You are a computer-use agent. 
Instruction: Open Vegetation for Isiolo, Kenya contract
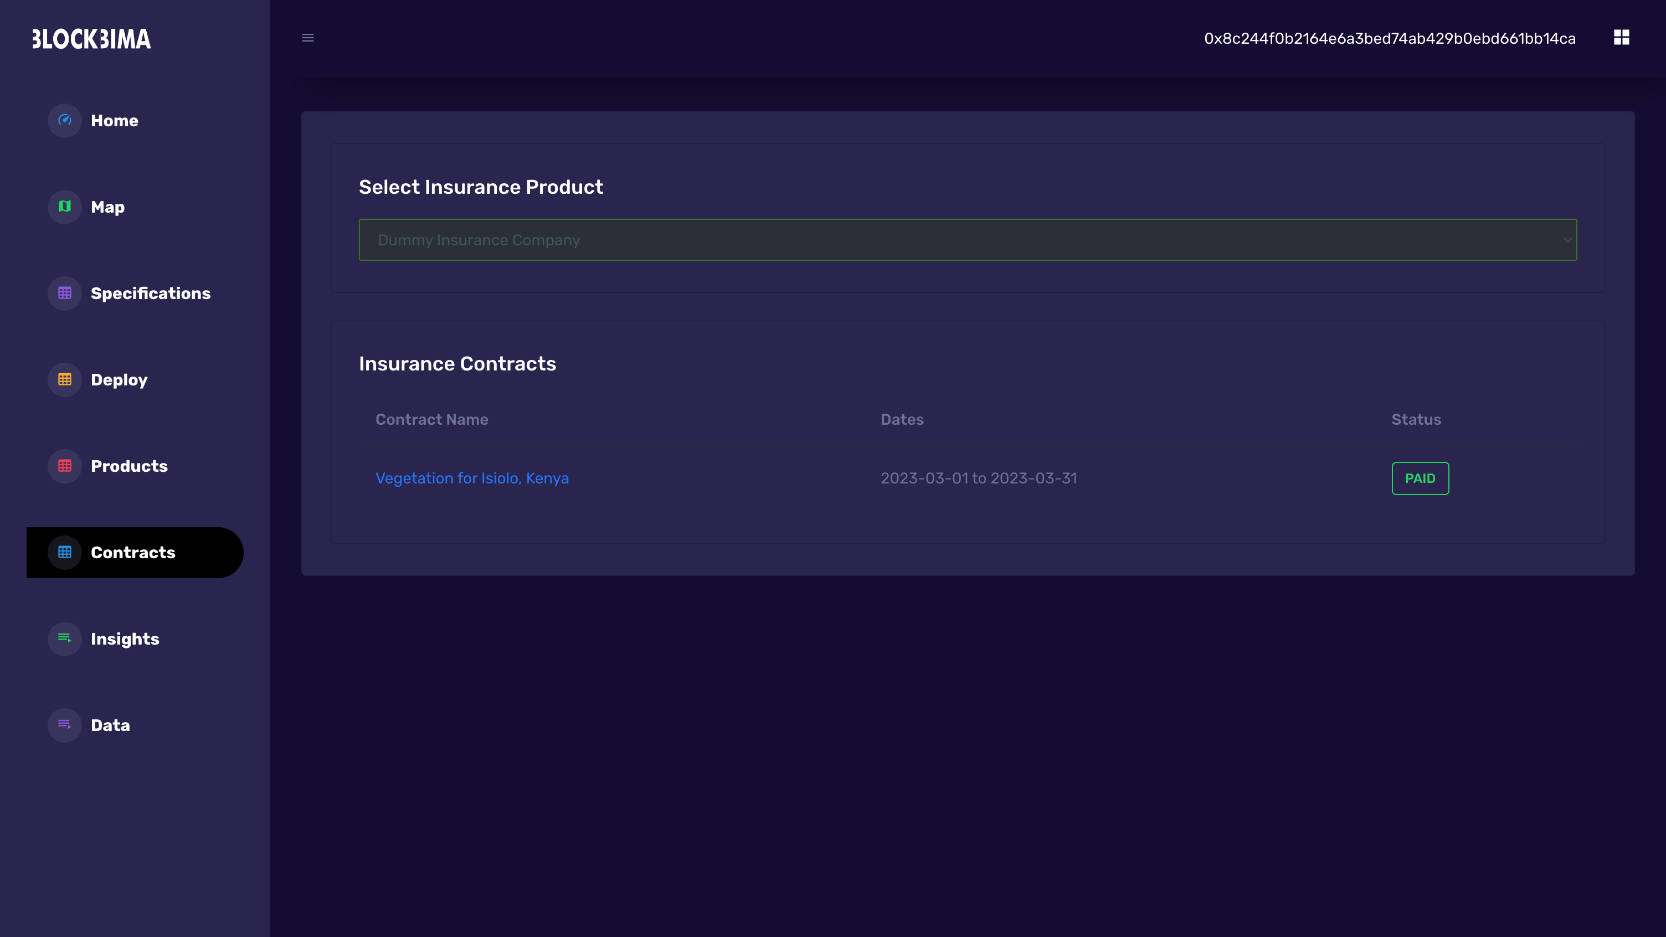[x=472, y=478]
